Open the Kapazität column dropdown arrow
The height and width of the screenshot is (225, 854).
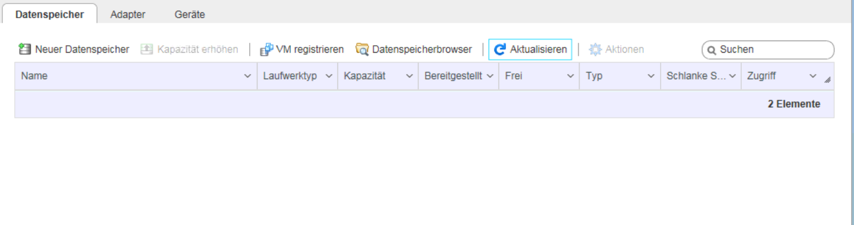410,76
